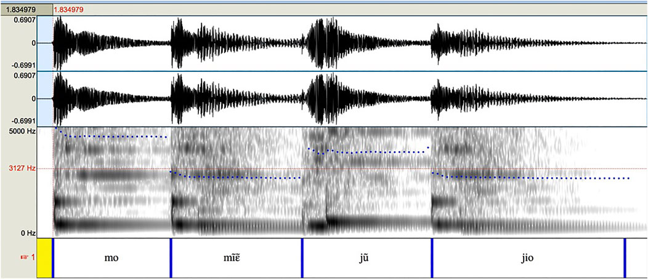The height and width of the screenshot is (279, 648).
Task: Click the 0 Hz spectrogram axis label
Action: 29,234
